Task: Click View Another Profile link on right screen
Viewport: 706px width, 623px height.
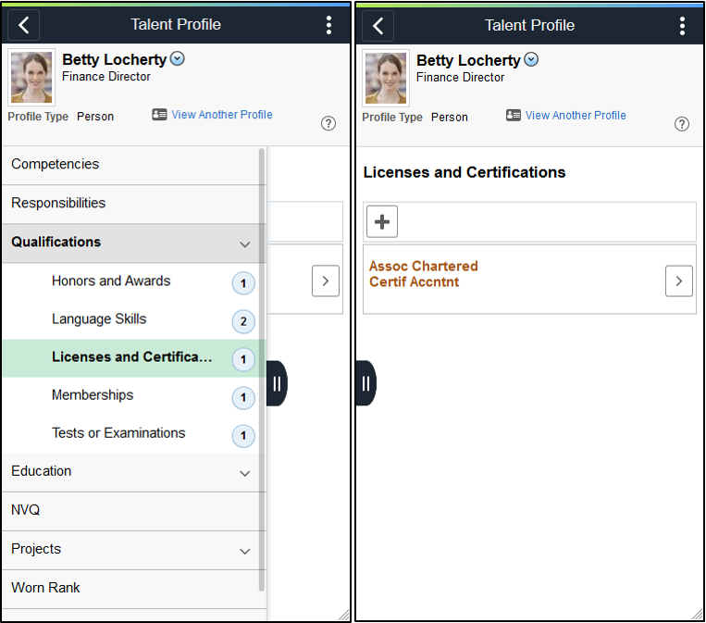Action: [576, 116]
